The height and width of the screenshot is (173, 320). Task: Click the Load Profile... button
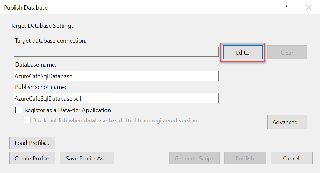tap(32, 143)
